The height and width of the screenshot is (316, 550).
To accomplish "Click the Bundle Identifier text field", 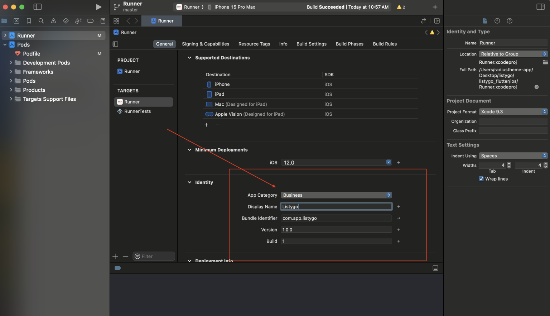I will [336, 218].
